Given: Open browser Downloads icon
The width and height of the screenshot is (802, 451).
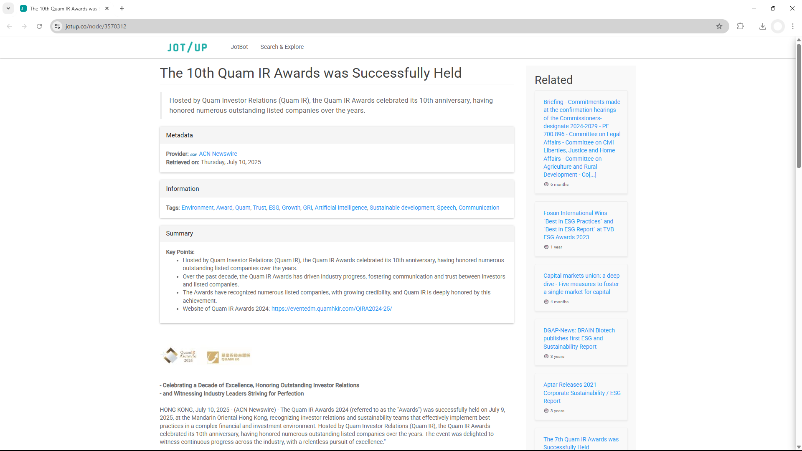Looking at the screenshot, I should (763, 26).
